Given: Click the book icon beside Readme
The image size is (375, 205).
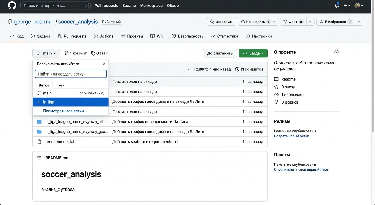Looking at the screenshot, I should pyautogui.click(x=276, y=79).
